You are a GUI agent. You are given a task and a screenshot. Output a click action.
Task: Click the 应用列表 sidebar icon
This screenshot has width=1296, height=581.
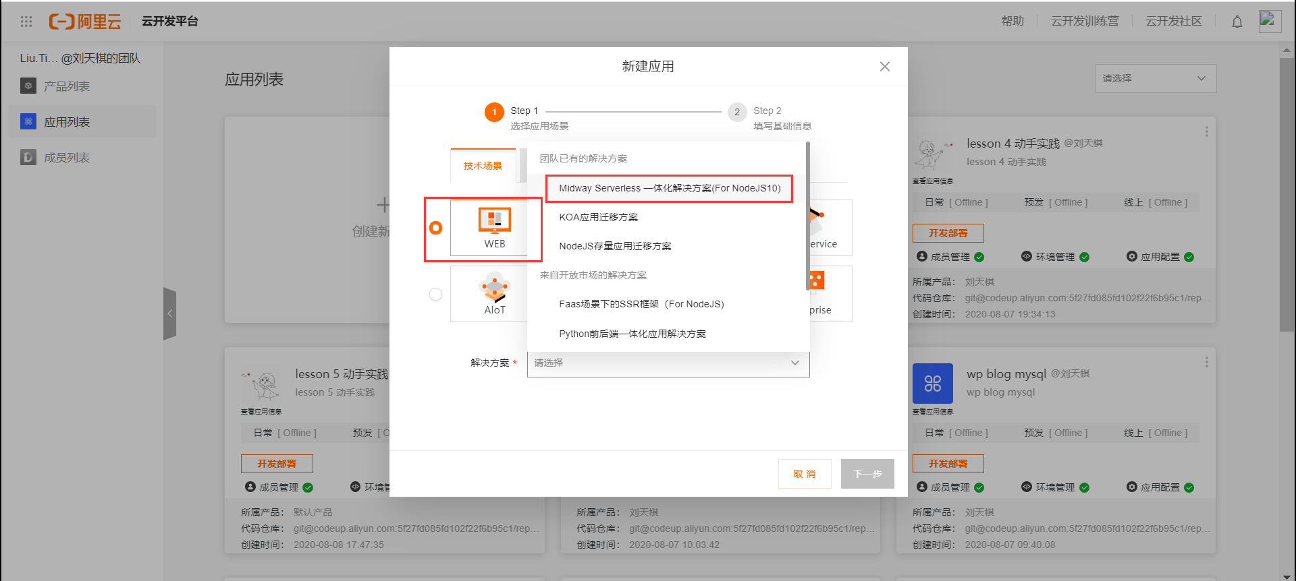tap(28, 121)
